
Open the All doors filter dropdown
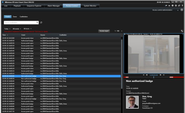click(27, 29)
